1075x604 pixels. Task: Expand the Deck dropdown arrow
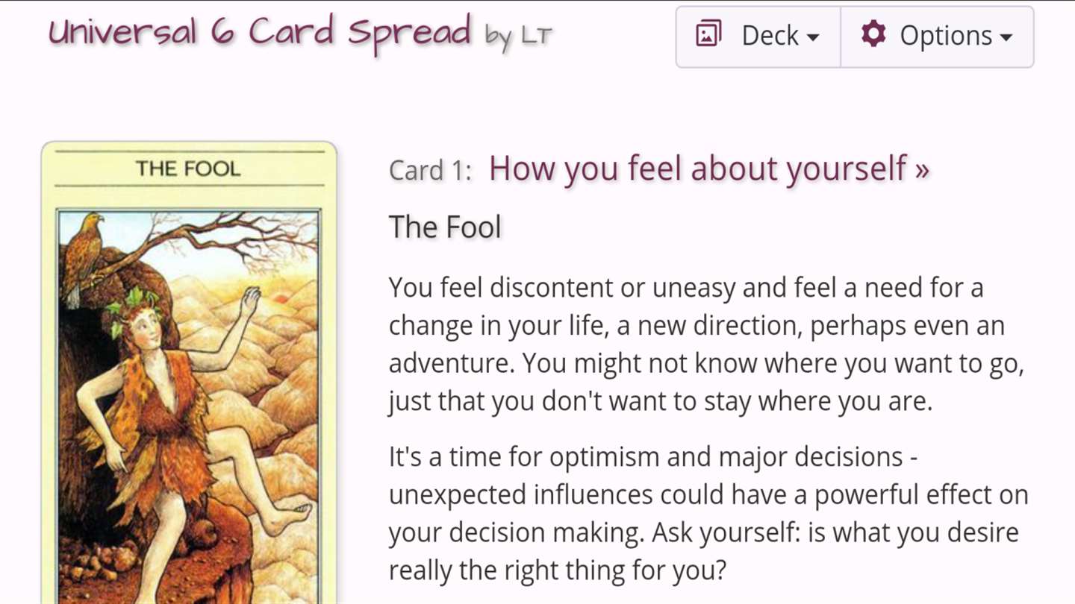(x=814, y=37)
